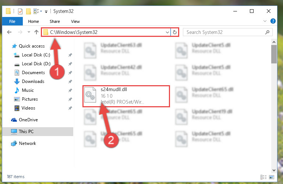Image resolution: width=283 pixels, height=184 pixels.
Task: Toggle pin beside Local Disk (C:)
Action: point(70,55)
